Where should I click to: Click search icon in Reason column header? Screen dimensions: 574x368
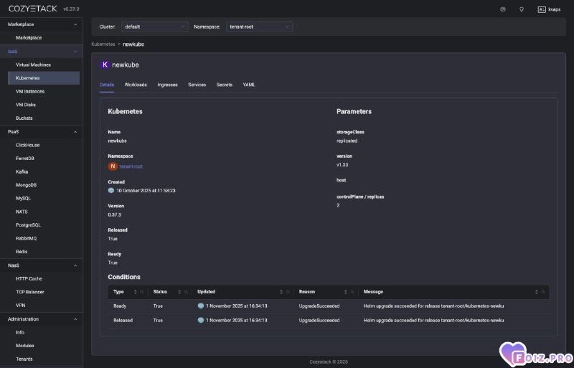pyautogui.click(x=354, y=292)
